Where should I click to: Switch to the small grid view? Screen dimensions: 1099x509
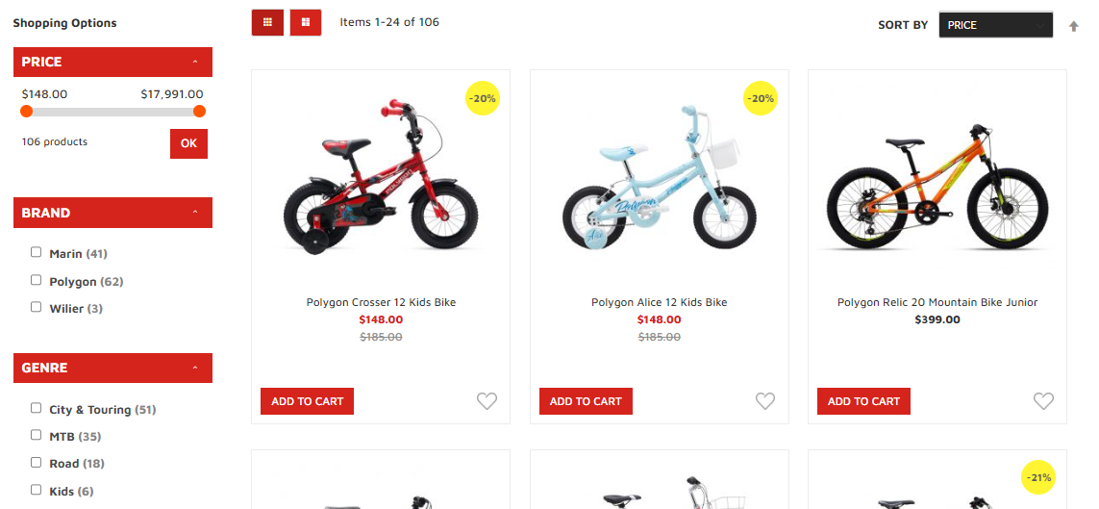[x=267, y=22]
